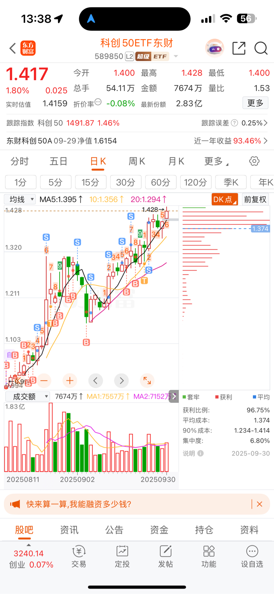Image resolution: width=274 pixels, height=594 pixels.
Task: Open the 成交额 sub-indicator dropdown
Action: pyautogui.click(x=27, y=396)
